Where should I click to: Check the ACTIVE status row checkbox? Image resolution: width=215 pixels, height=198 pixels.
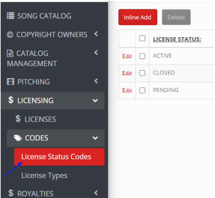pos(142,56)
